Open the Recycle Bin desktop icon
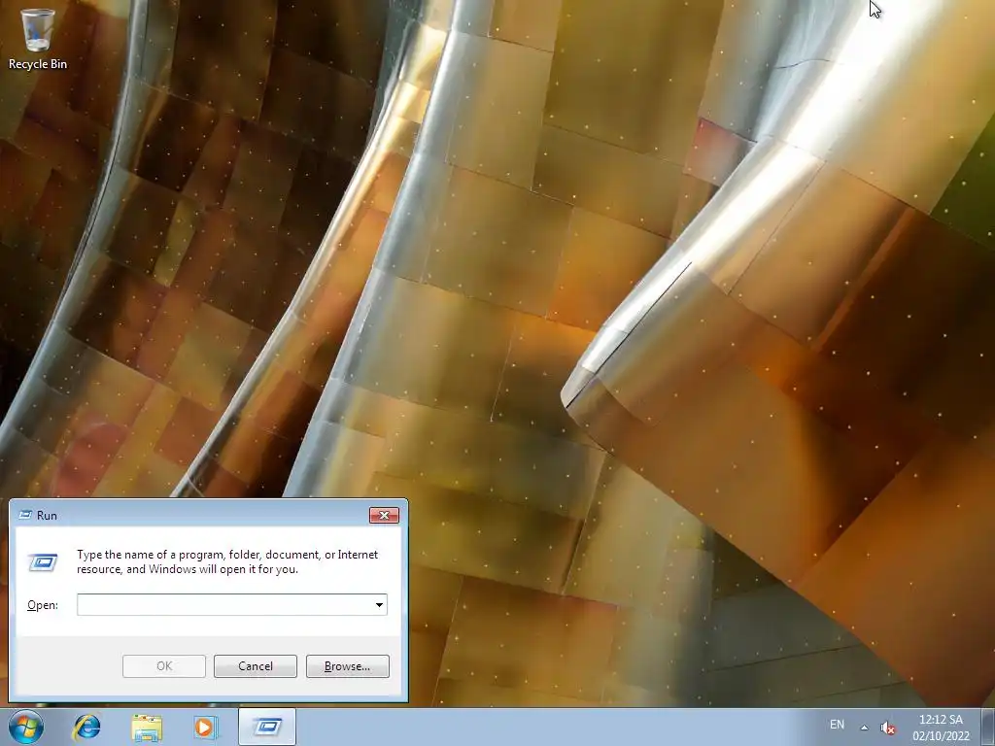Image resolution: width=995 pixels, height=746 pixels. [x=38, y=39]
